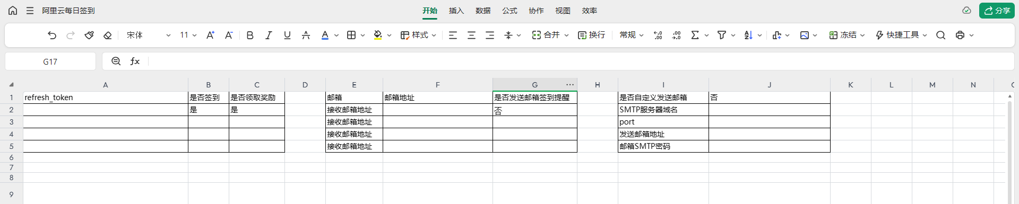Switch to the 数据 tab
The height and width of the screenshot is (204, 1019).
[x=483, y=11]
